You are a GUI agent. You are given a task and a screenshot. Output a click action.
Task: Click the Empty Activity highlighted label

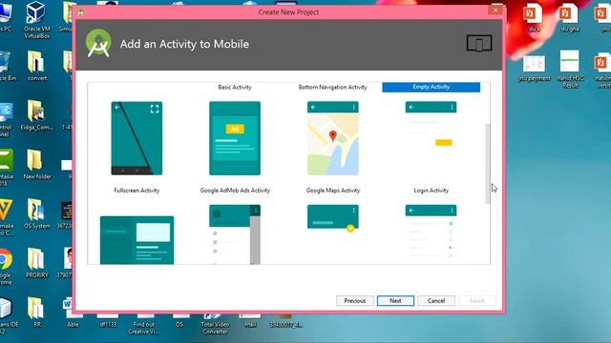pyautogui.click(x=431, y=87)
